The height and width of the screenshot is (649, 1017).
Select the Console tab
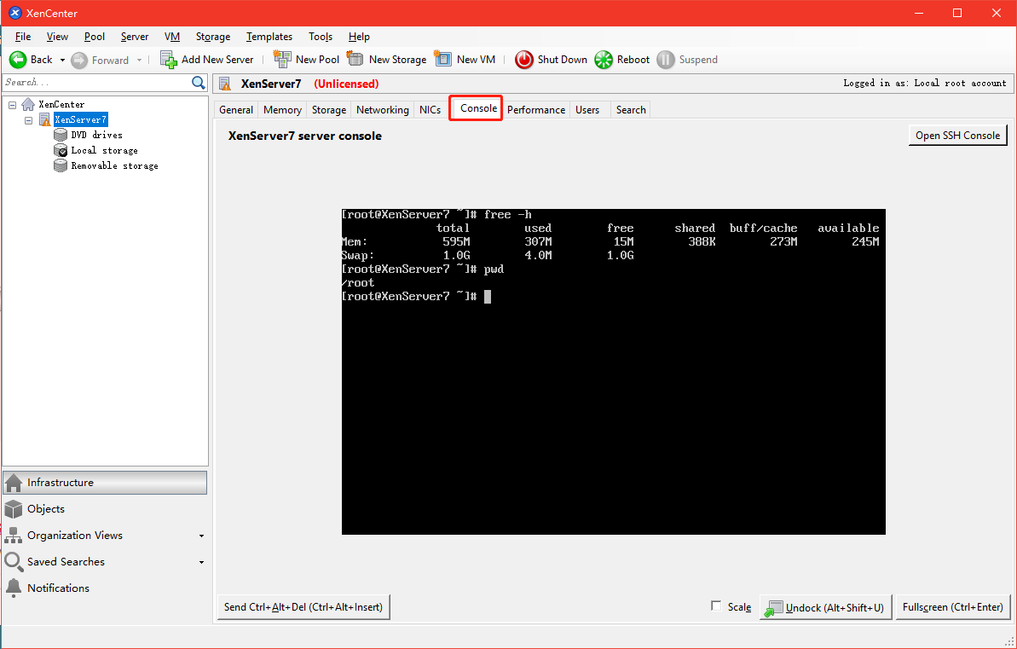(479, 108)
